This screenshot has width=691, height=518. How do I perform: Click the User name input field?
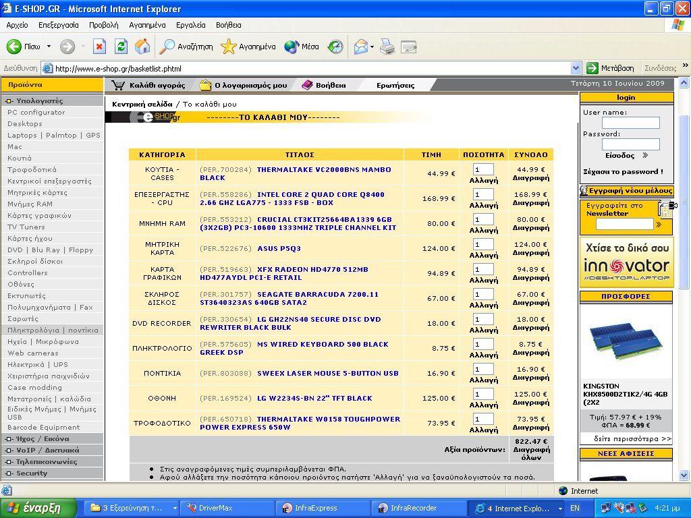[x=630, y=123]
